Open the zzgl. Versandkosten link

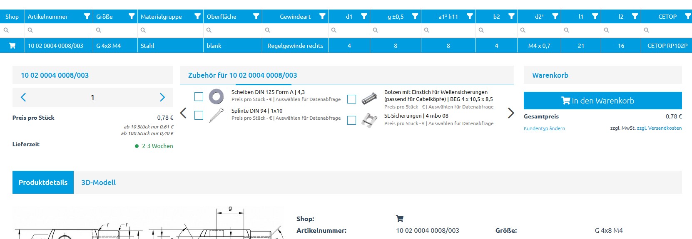659,128
